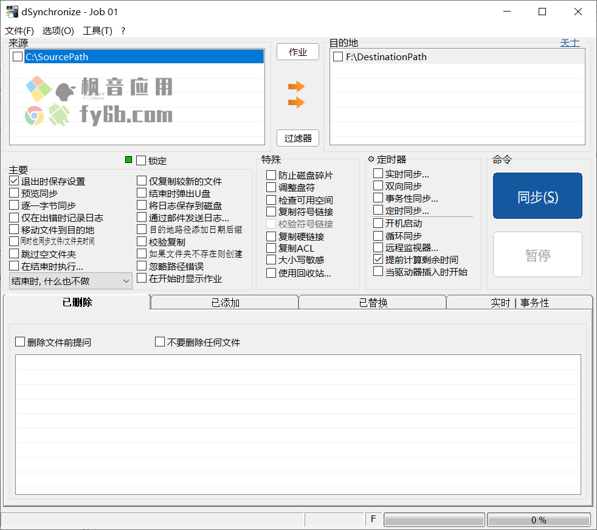This screenshot has width=597, height=530.
Task: Enable 检查可用空间 checkbox
Action: pos(271,200)
